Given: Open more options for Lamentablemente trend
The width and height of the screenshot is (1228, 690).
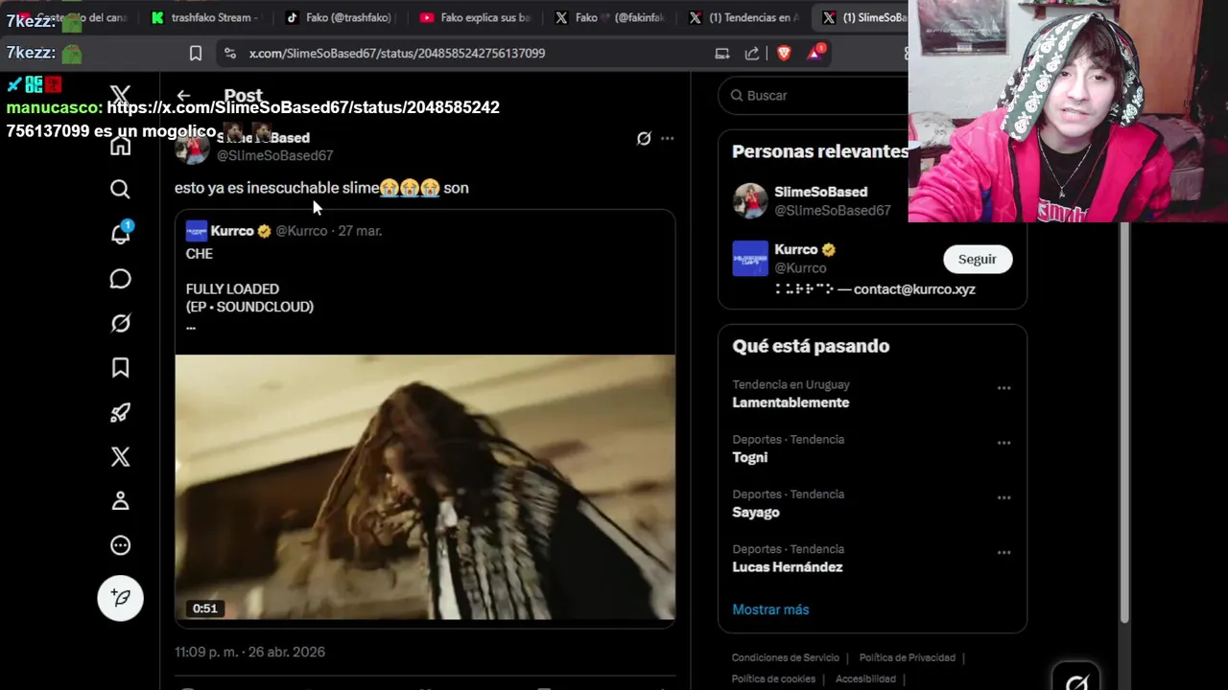Looking at the screenshot, I should [x=1004, y=388].
